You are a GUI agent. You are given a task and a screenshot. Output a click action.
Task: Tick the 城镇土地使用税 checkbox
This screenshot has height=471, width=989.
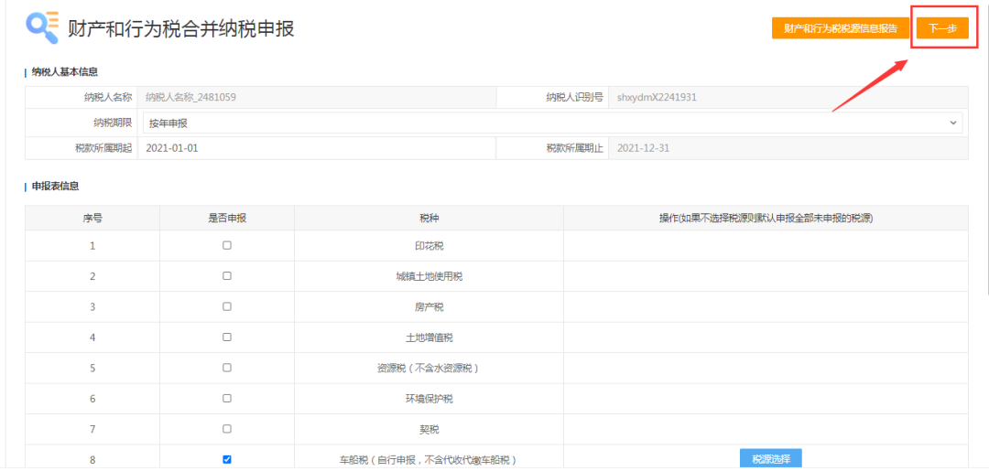(227, 276)
